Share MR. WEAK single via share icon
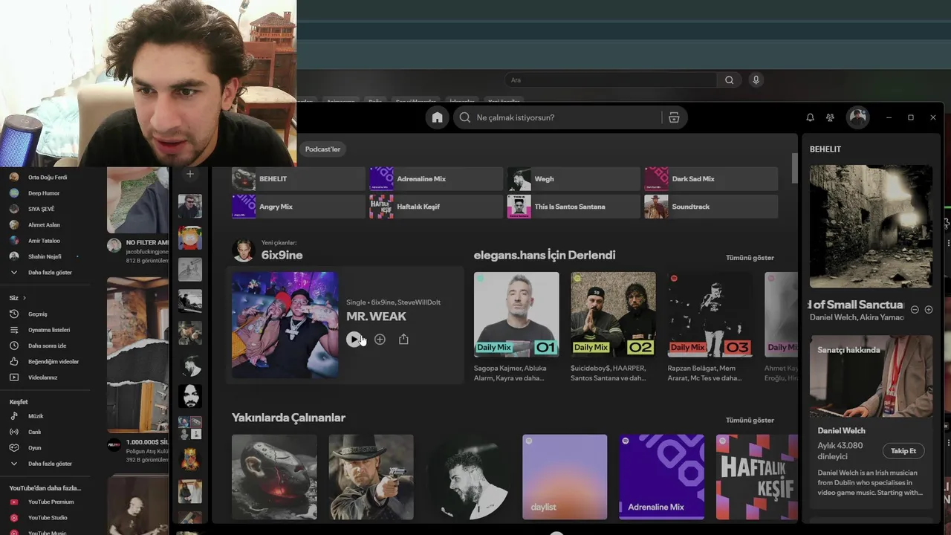The height and width of the screenshot is (535, 951). pyautogui.click(x=403, y=339)
